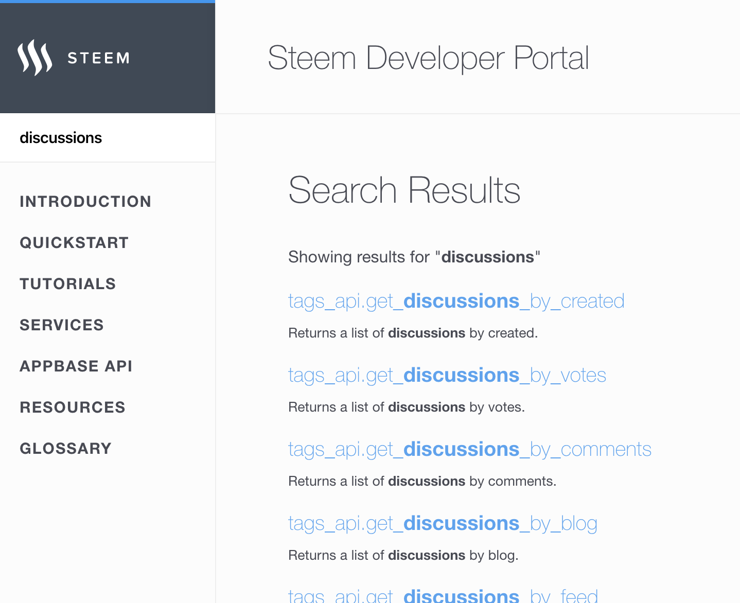The width and height of the screenshot is (740, 603).
Task: Open tags_api.get_discussions_by_feed result
Action: (x=443, y=596)
